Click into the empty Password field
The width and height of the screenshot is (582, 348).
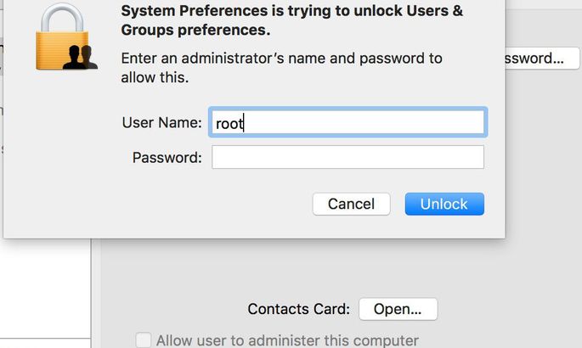coord(348,157)
